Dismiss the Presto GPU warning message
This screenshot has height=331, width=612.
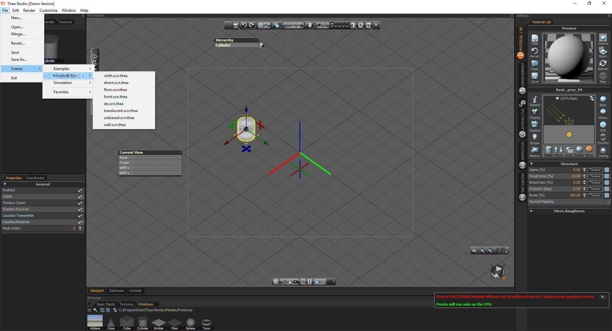pos(602,297)
